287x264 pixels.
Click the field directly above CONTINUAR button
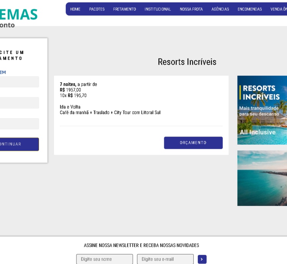coord(19,124)
